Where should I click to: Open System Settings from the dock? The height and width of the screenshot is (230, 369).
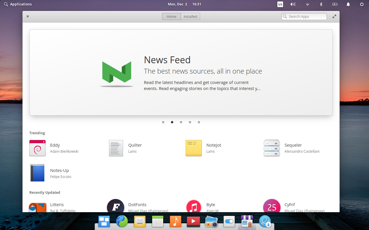coord(229,221)
